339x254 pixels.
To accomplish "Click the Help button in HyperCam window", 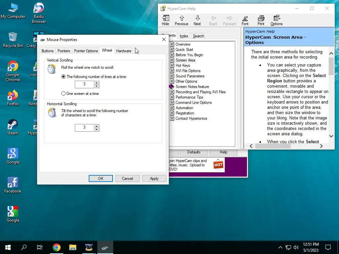I will coord(223,152).
